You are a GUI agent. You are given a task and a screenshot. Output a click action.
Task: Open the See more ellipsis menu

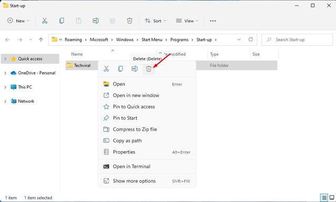coord(213,21)
